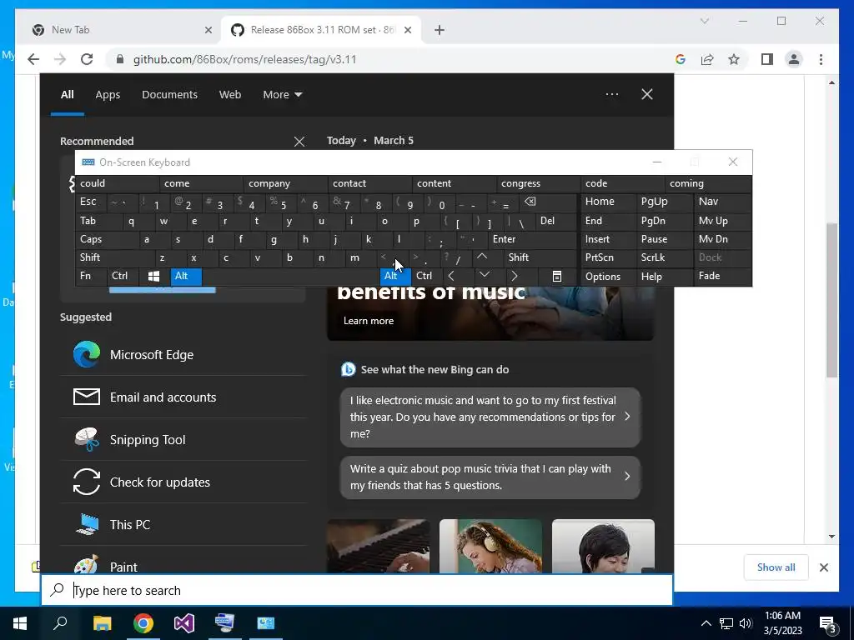Open Chrome profile avatar
This screenshot has width=854, height=640.
pyautogui.click(x=794, y=59)
